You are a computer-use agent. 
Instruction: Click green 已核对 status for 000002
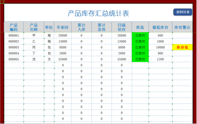140,41
